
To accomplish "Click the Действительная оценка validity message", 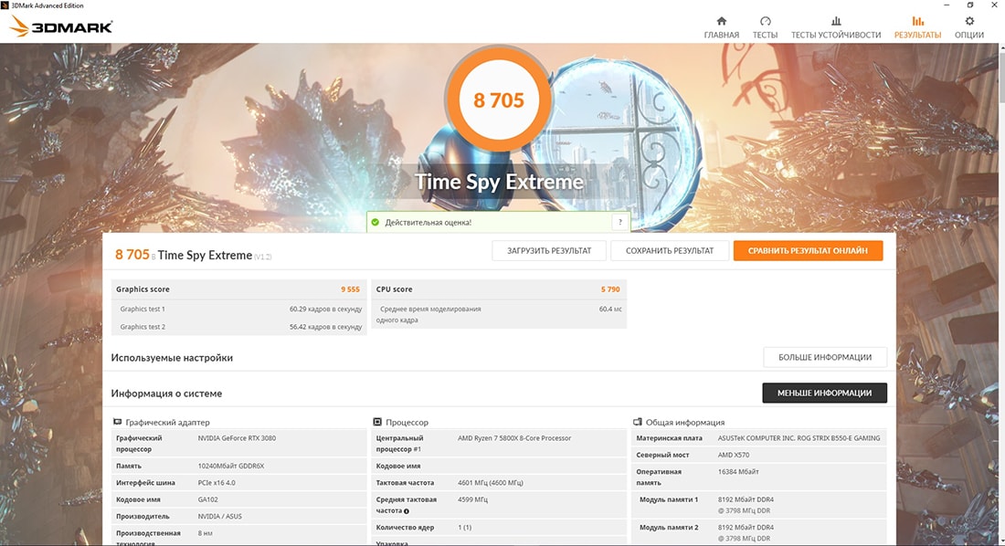I will click(x=428, y=223).
